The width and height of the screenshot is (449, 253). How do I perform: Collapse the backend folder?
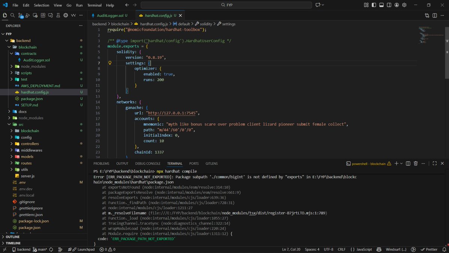tap(7, 40)
